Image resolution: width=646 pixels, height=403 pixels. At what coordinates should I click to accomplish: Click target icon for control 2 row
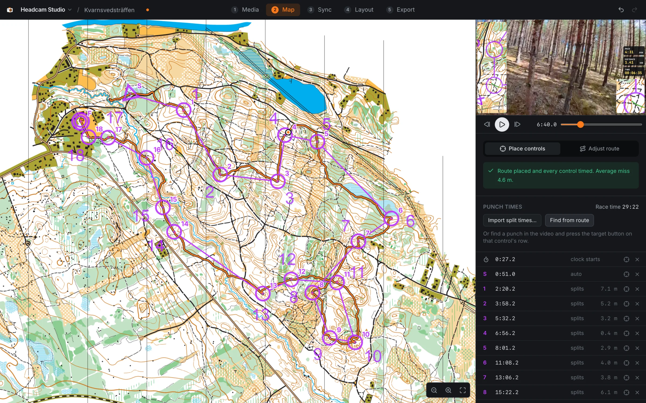626,304
